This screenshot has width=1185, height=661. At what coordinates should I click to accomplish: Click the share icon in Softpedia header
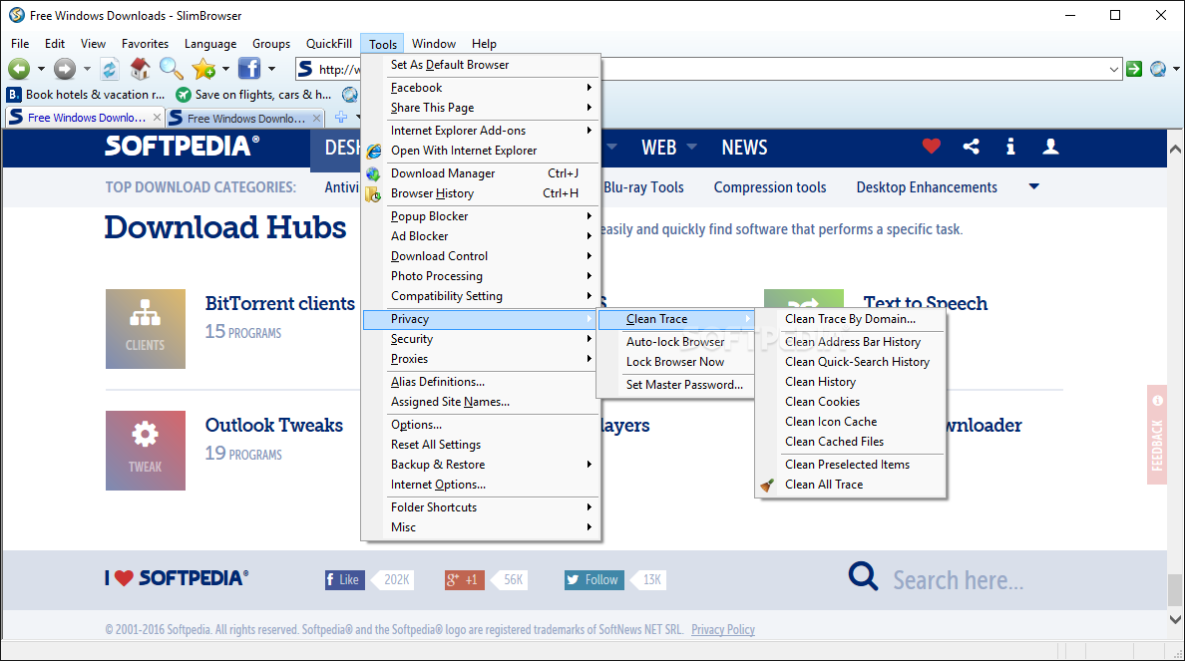click(972, 147)
